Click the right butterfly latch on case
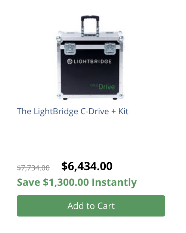Viewport: 186px width, 233px height. click(x=110, y=49)
